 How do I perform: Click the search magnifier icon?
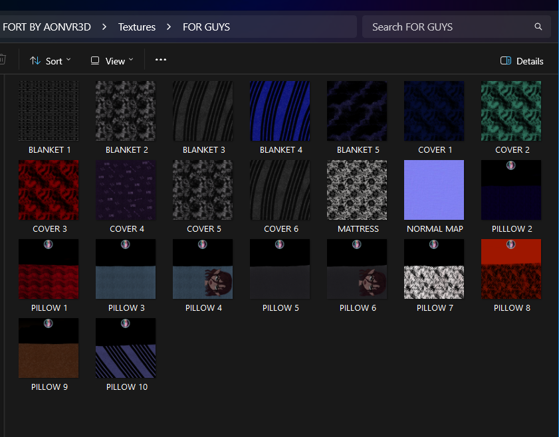[x=538, y=27]
